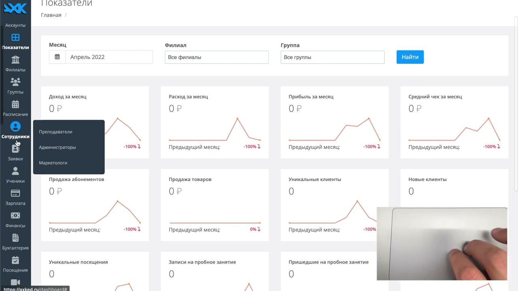Open the Посещения calendar-check icon
The image size is (518, 291).
tap(15, 260)
